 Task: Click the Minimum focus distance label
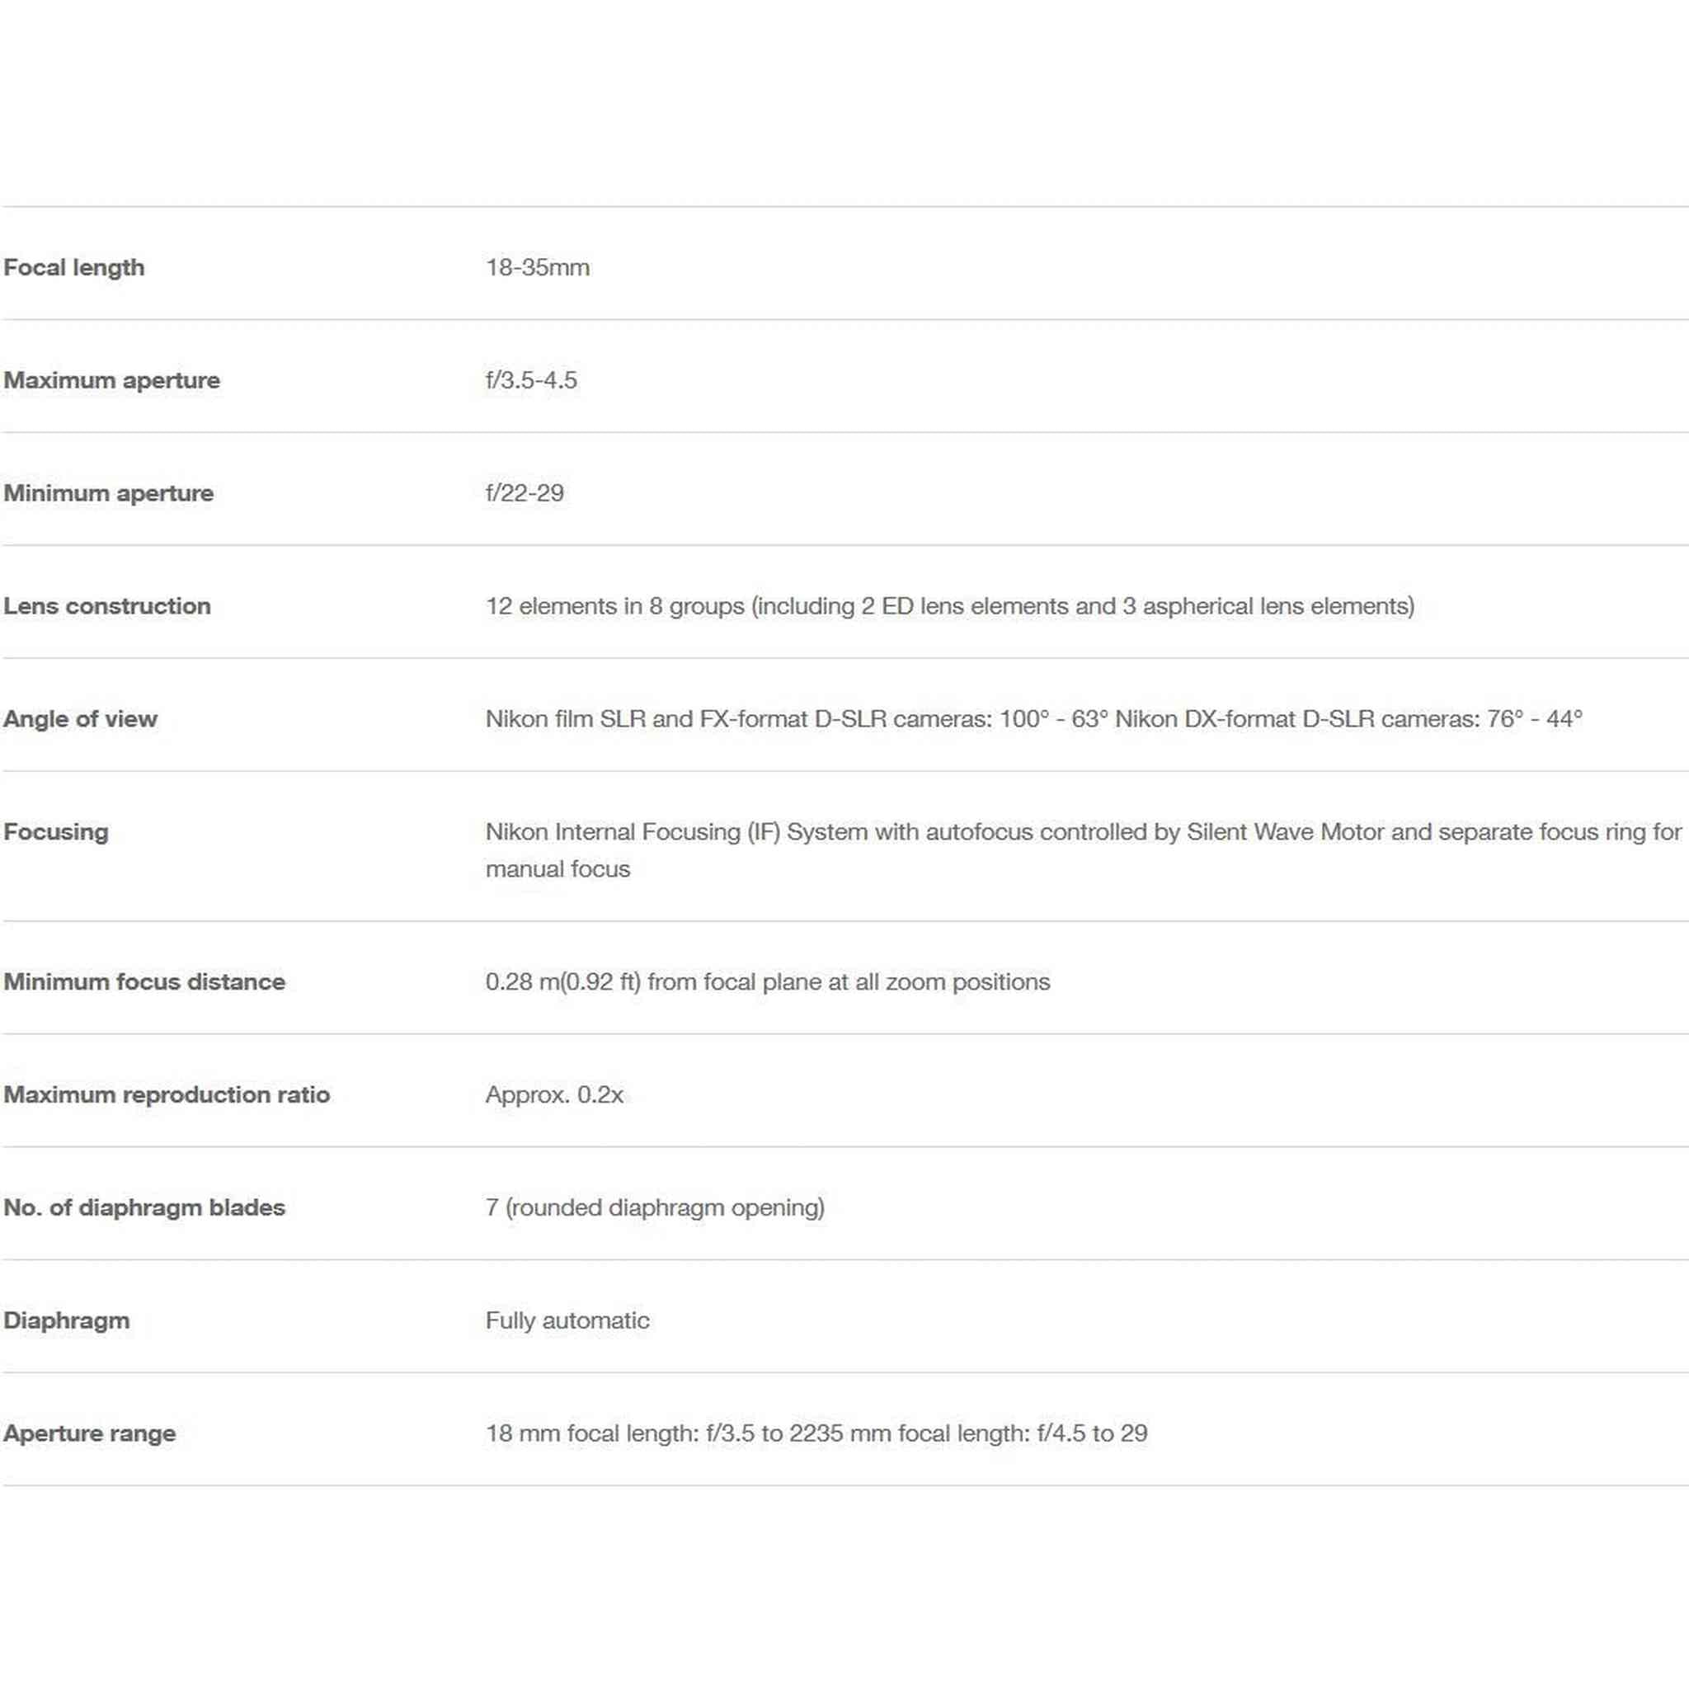point(144,981)
